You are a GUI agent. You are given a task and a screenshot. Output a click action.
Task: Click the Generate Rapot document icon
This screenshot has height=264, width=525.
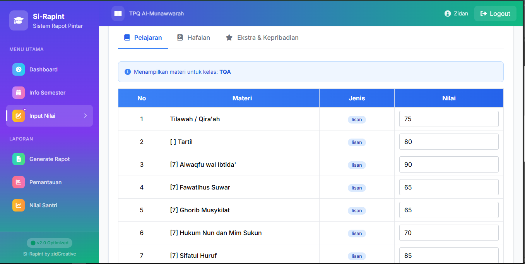19,159
